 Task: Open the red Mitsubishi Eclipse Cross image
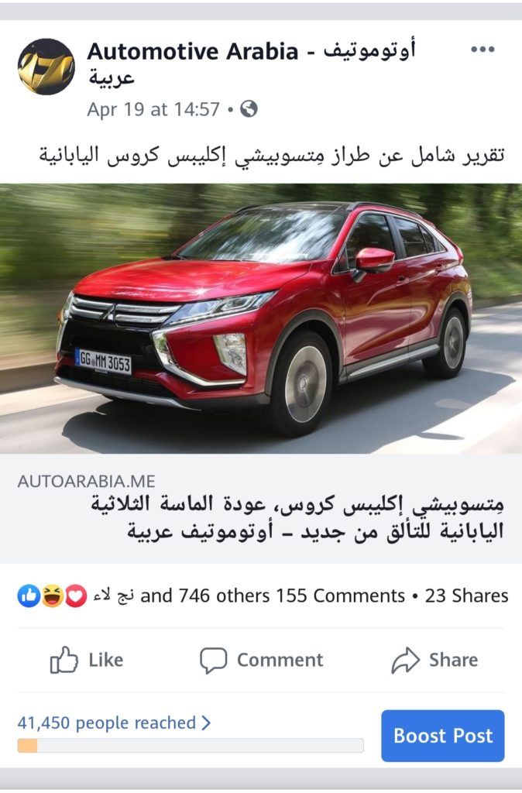261,318
